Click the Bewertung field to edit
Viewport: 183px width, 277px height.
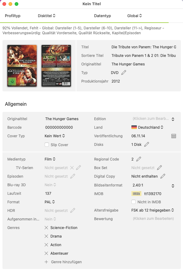click(x=153, y=219)
